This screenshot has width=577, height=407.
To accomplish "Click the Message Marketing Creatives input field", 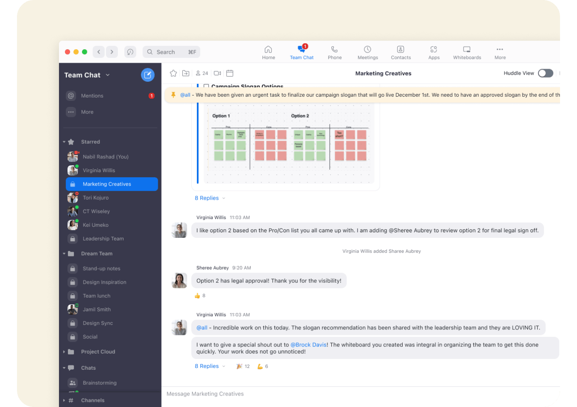I will (x=361, y=394).
